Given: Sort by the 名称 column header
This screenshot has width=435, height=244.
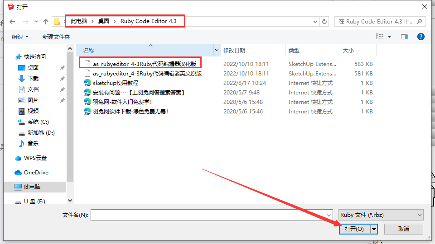Looking at the screenshot, I should [145, 50].
